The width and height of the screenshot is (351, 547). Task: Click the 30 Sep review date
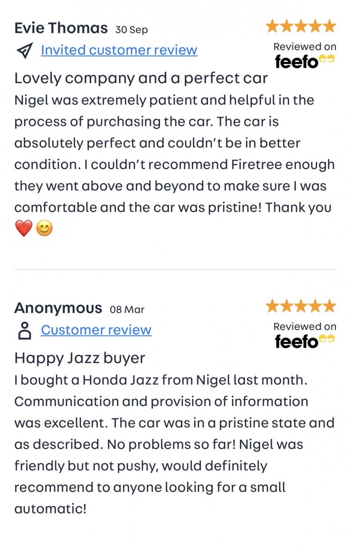click(x=132, y=29)
